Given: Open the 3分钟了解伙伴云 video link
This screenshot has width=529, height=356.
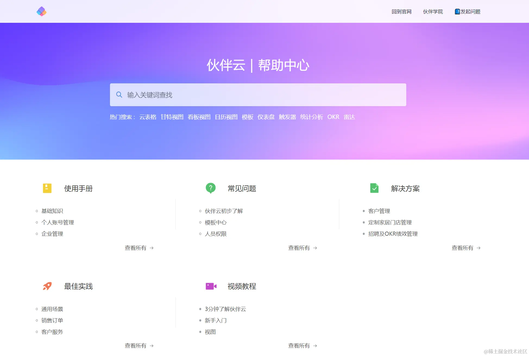Looking at the screenshot, I should pyautogui.click(x=225, y=309).
